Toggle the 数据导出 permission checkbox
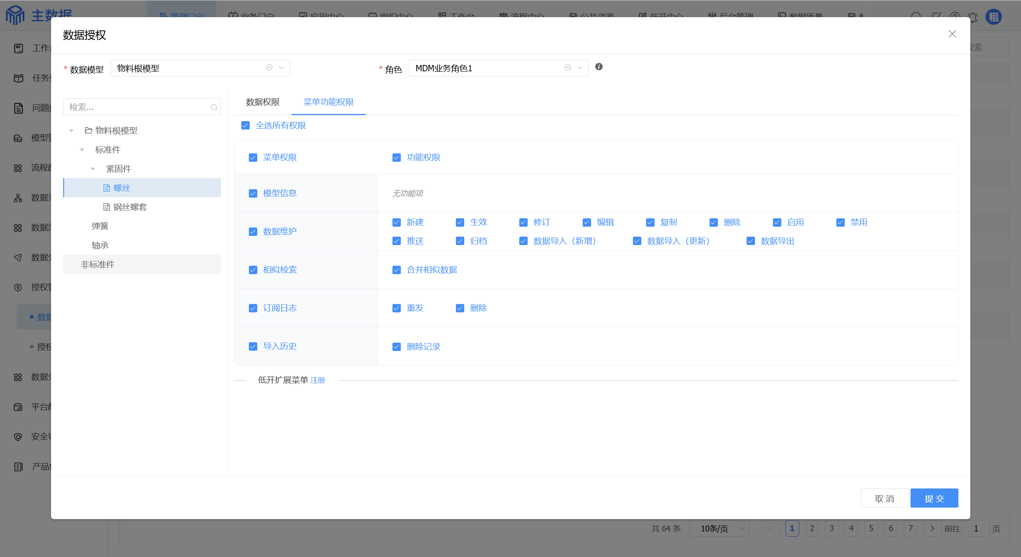This screenshot has width=1021, height=557. point(751,241)
